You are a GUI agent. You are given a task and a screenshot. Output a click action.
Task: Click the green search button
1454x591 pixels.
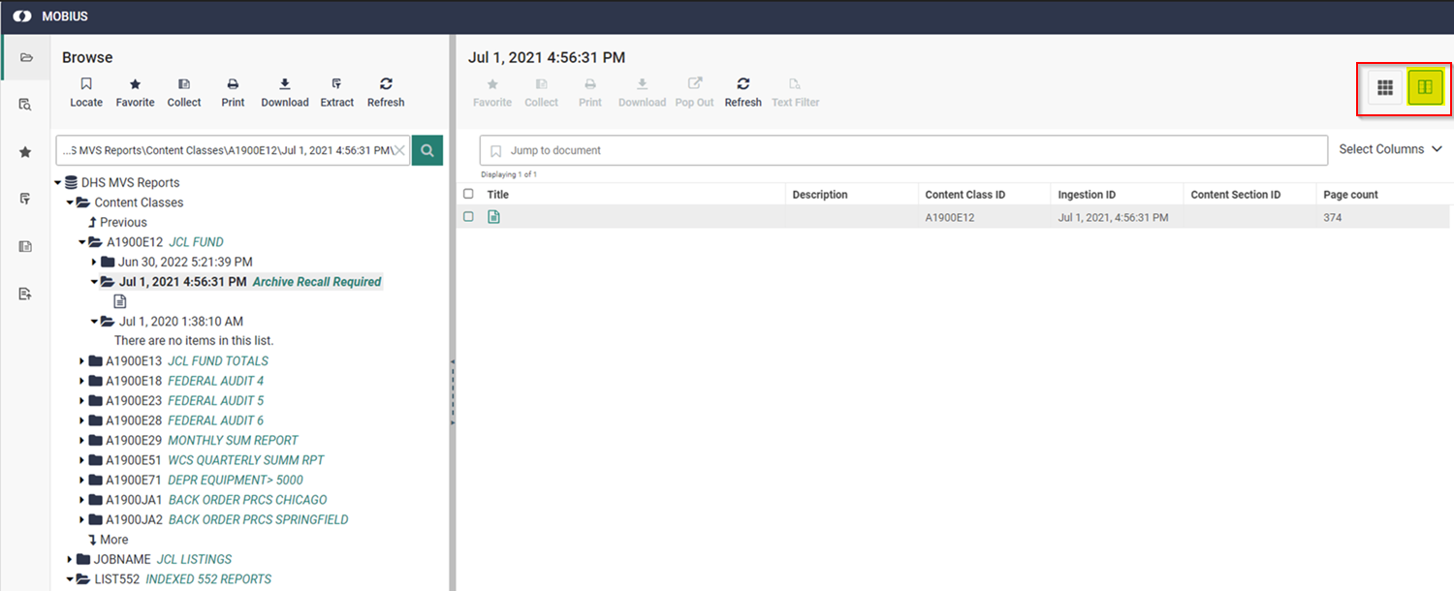(427, 150)
